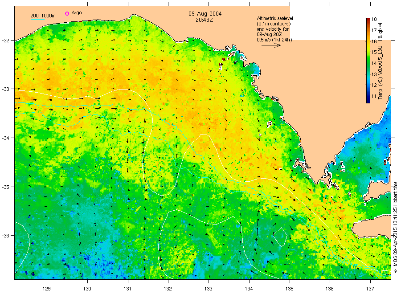The height and width of the screenshot is (294, 401).
Task: Click the color bar value 12
Action: tap(374, 85)
